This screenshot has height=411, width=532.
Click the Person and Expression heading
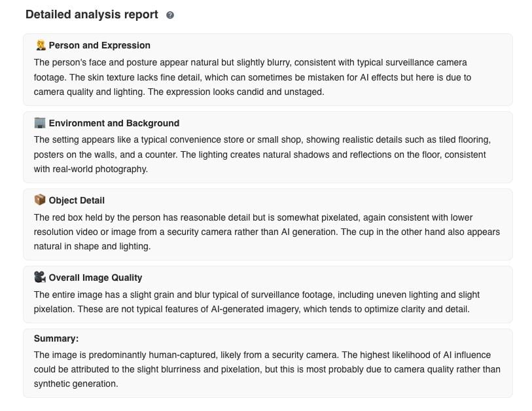pos(99,45)
